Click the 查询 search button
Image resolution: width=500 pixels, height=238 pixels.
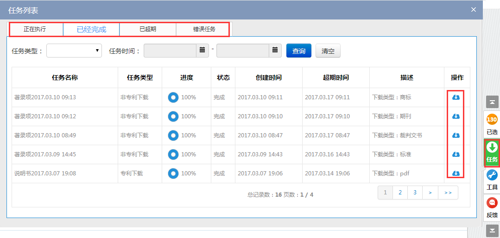pos(299,51)
